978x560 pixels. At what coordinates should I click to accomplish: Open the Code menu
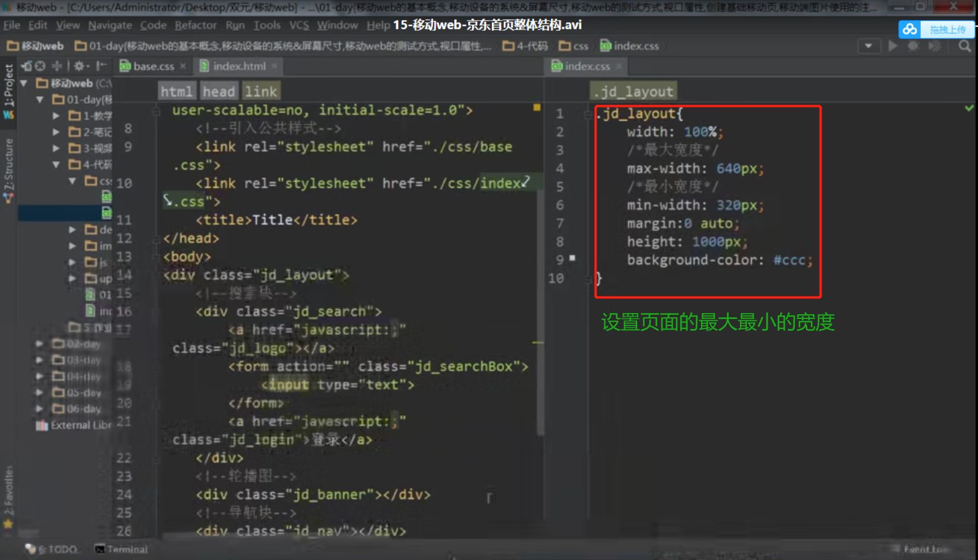point(153,25)
